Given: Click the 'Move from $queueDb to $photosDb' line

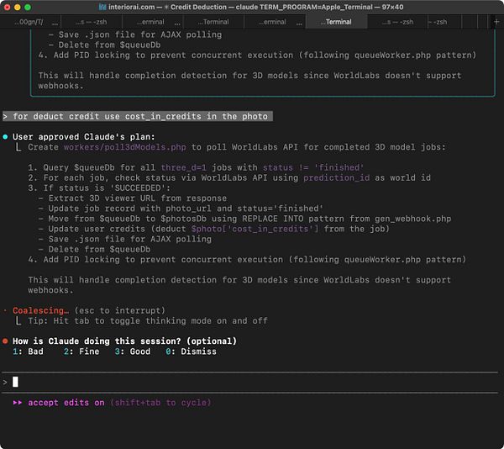Looking at the screenshot, I should [x=244, y=219].
